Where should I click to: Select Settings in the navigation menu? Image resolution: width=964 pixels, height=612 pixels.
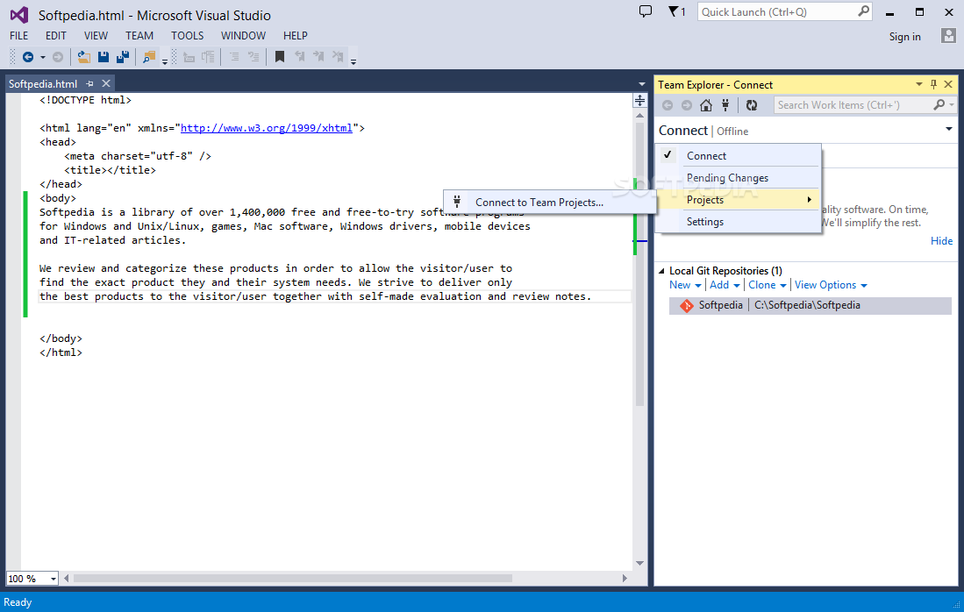coord(739,222)
